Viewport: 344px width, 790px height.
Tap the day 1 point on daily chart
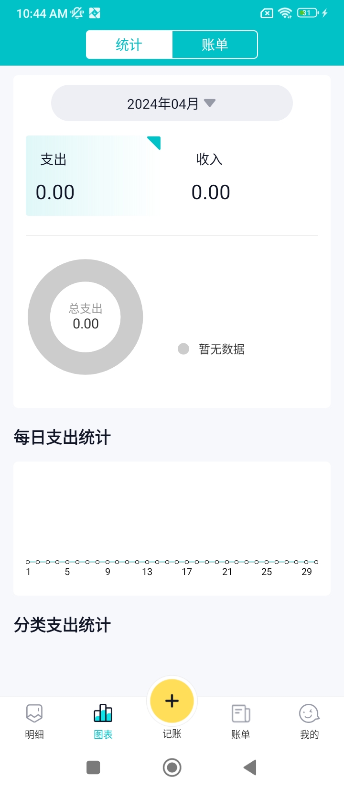coord(28,562)
